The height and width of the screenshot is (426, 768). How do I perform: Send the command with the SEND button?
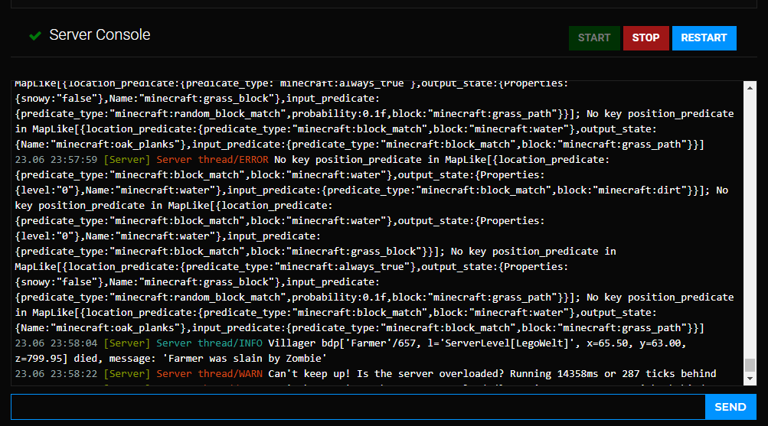(x=730, y=407)
